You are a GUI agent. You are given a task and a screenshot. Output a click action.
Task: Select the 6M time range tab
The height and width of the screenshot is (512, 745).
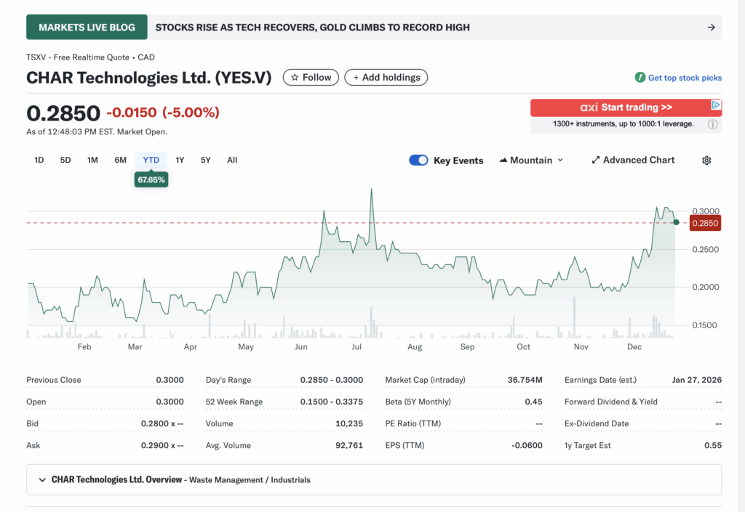pyautogui.click(x=120, y=160)
